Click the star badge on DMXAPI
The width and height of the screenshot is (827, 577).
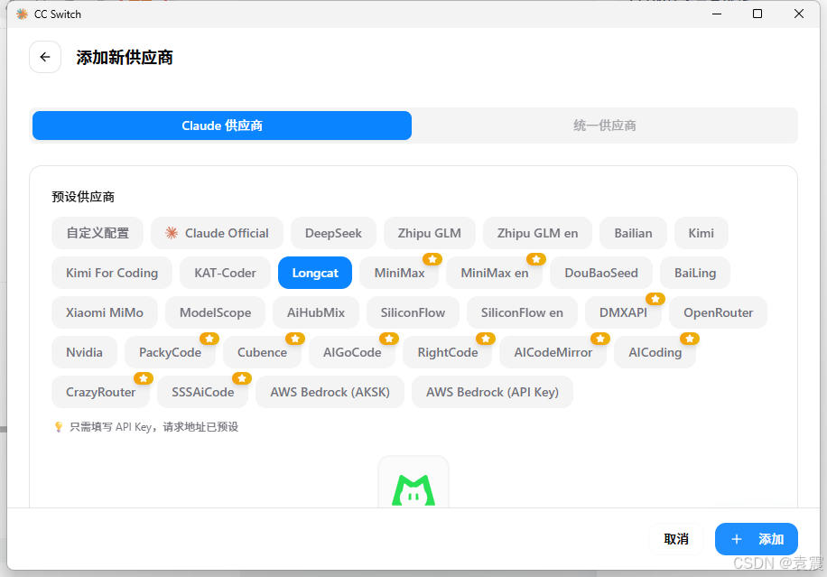pyautogui.click(x=655, y=299)
